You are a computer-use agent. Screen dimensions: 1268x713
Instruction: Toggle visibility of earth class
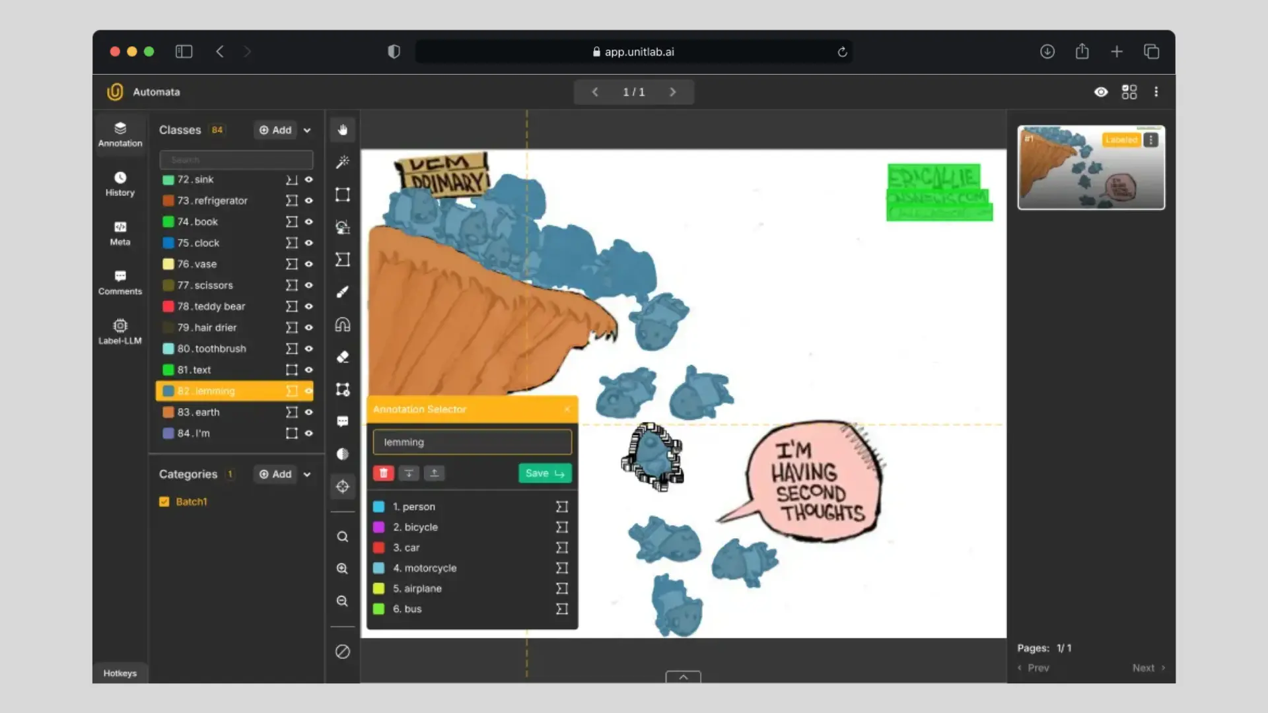coord(308,412)
